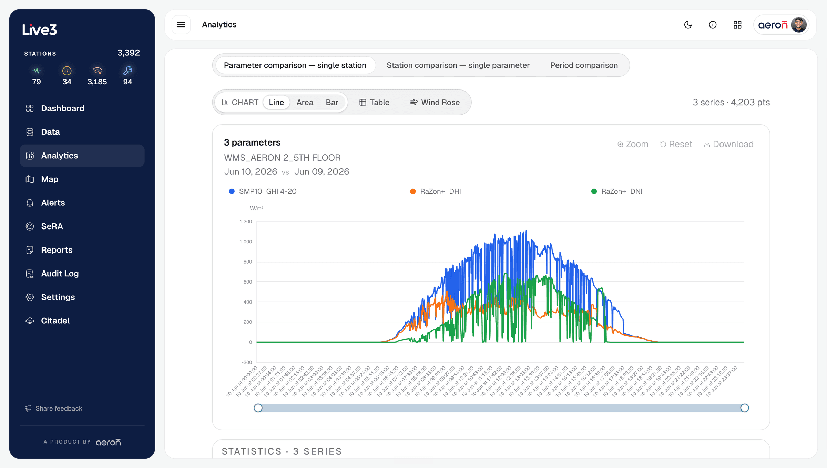Go to Dashboard in sidebar
Image resolution: width=827 pixels, height=468 pixels.
pos(82,108)
